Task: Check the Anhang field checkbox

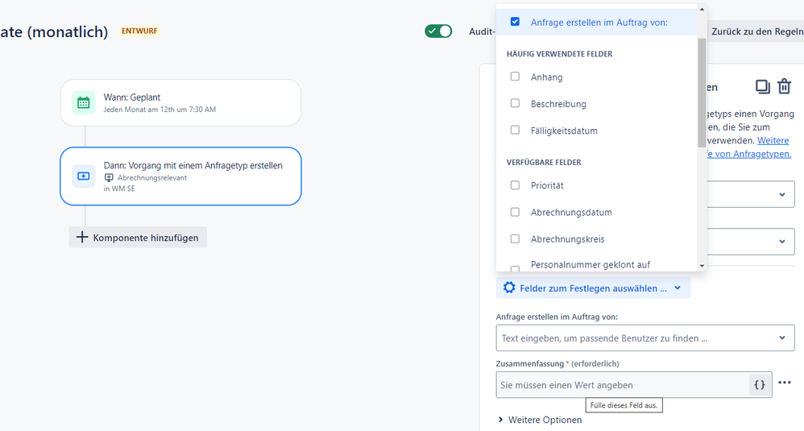Action: [515, 77]
